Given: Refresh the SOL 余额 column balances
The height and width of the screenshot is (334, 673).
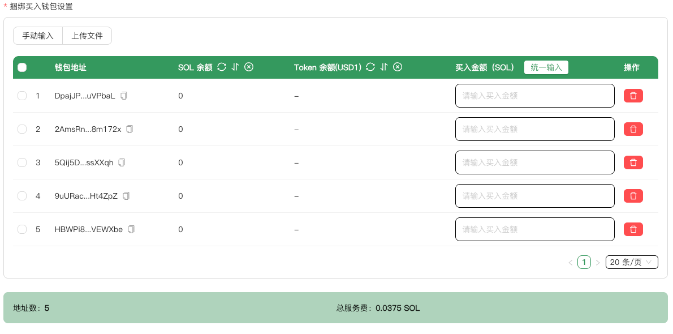Looking at the screenshot, I should pos(222,67).
